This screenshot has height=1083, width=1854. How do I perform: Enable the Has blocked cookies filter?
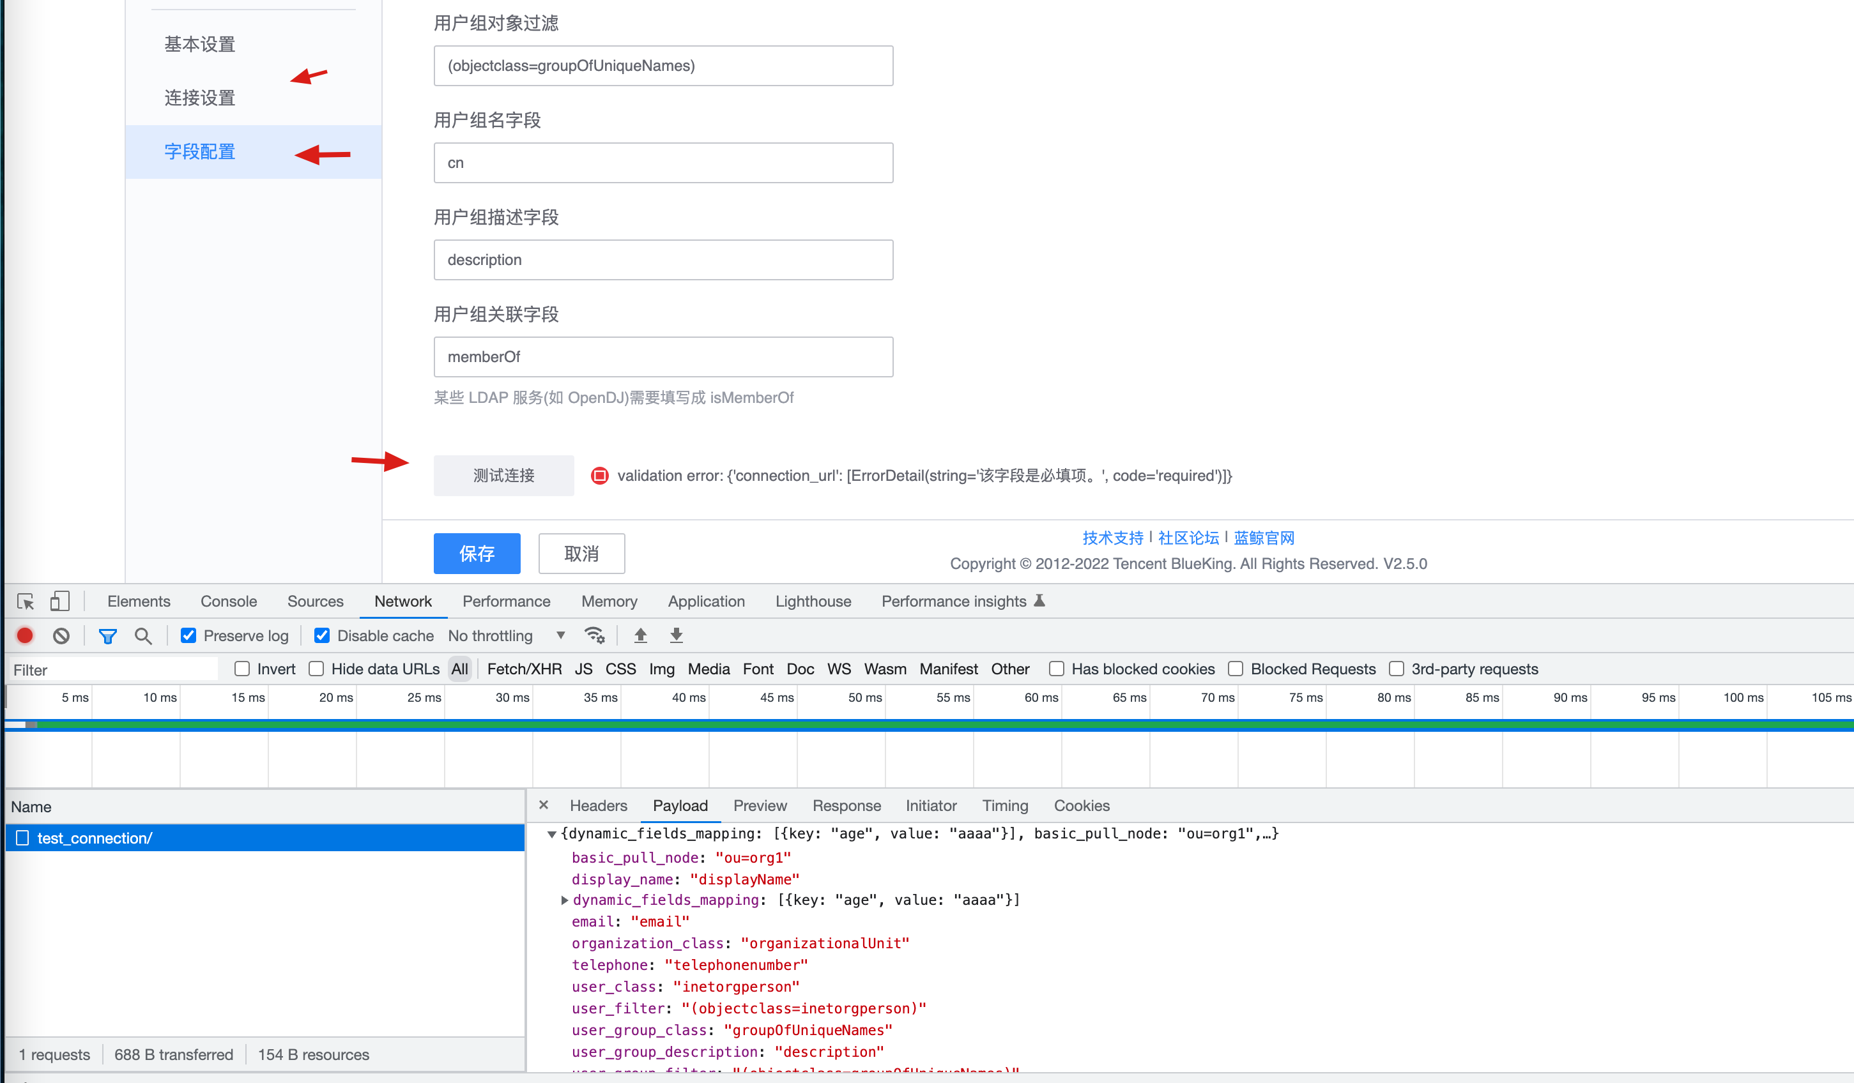pyautogui.click(x=1057, y=669)
